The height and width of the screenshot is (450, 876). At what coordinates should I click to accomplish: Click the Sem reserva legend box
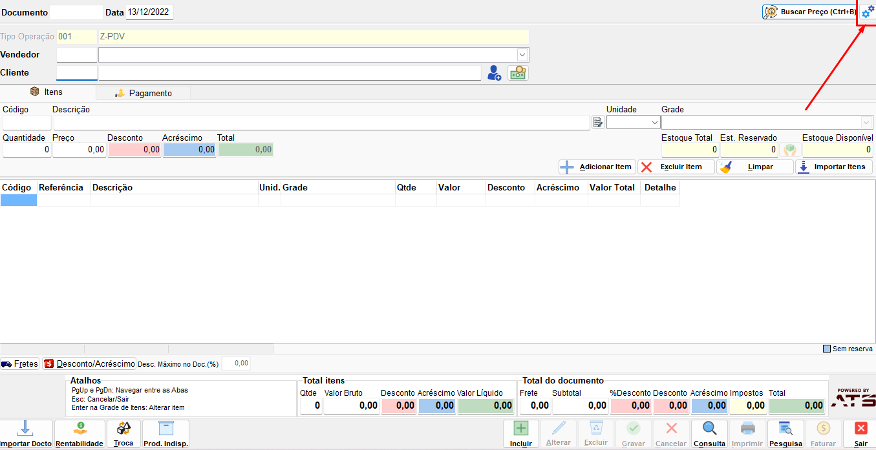pos(827,349)
